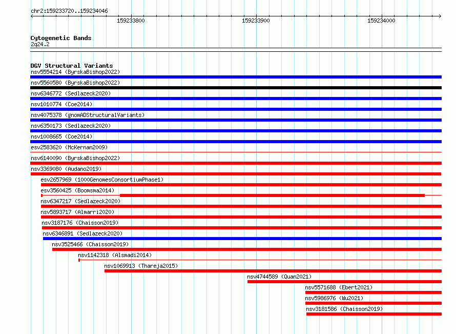Open nsv4744589 (Quan2021) variant

pyautogui.click(x=279, y=277)
